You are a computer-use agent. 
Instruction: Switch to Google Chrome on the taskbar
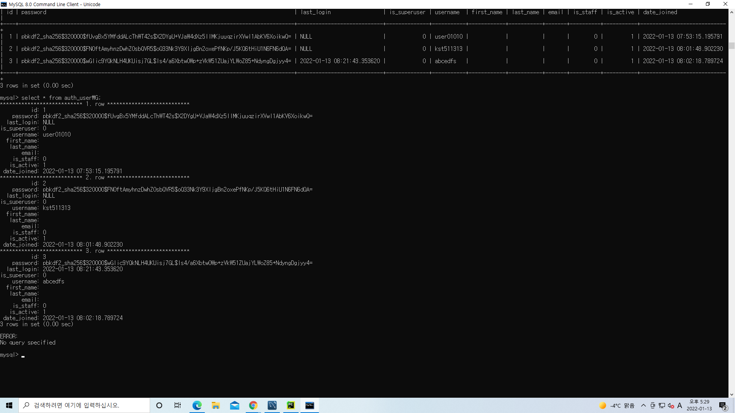253,405
